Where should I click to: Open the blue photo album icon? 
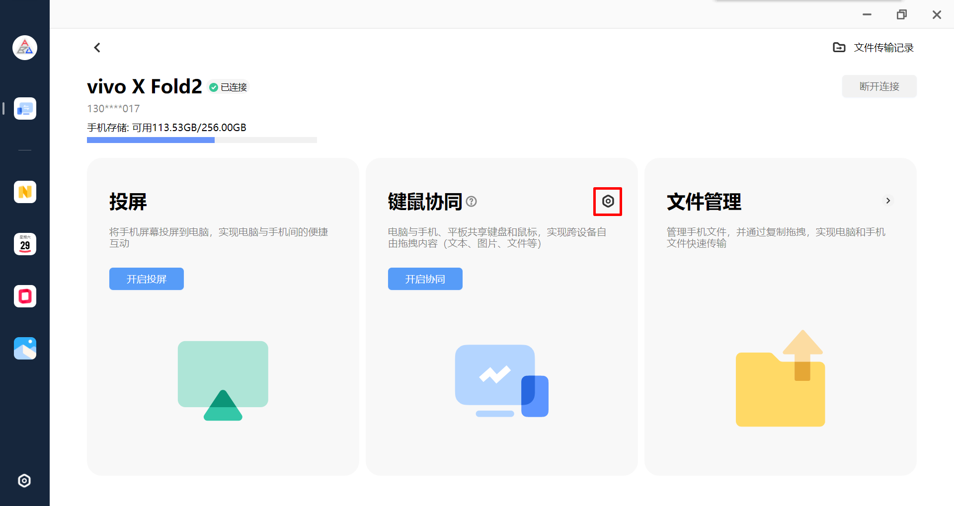(x=25, y=348)
